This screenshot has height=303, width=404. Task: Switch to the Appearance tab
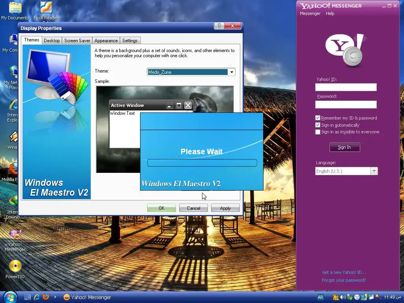[x=106, y=41]
